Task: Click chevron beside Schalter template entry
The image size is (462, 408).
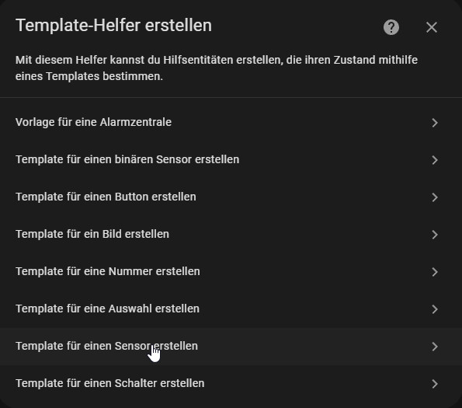Action: coord(435,384)
